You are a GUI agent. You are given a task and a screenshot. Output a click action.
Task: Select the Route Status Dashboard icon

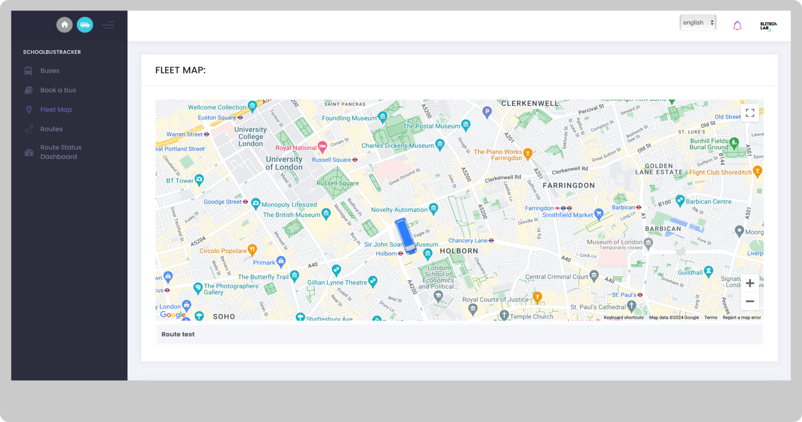(29, 152)
